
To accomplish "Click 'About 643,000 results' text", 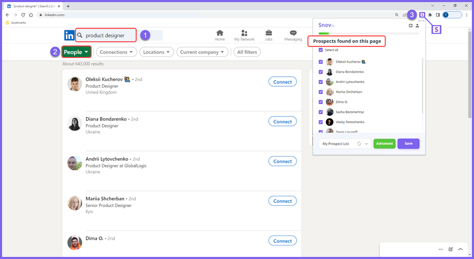I will pyautogui.click(x=83, y=64).
